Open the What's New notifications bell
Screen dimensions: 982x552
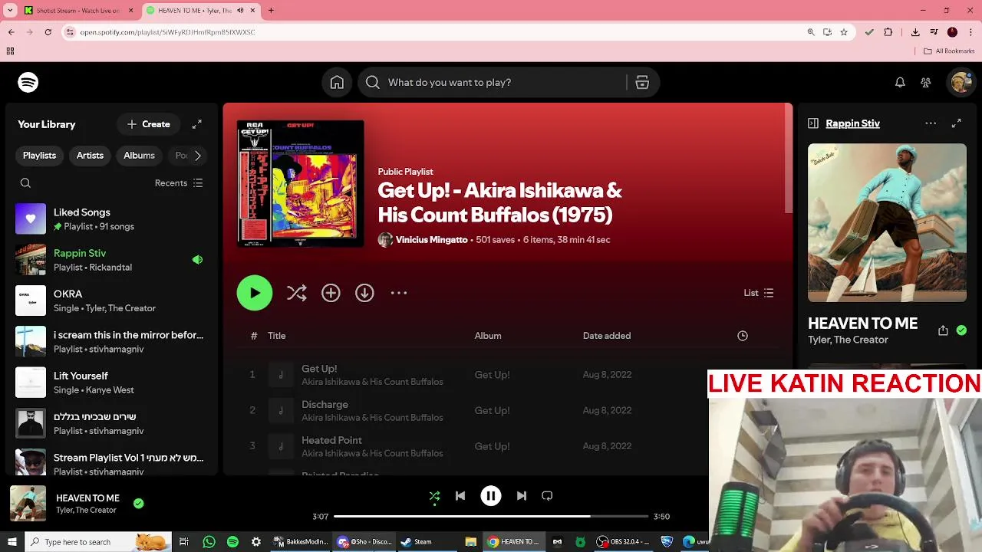(x=900, y=83)
